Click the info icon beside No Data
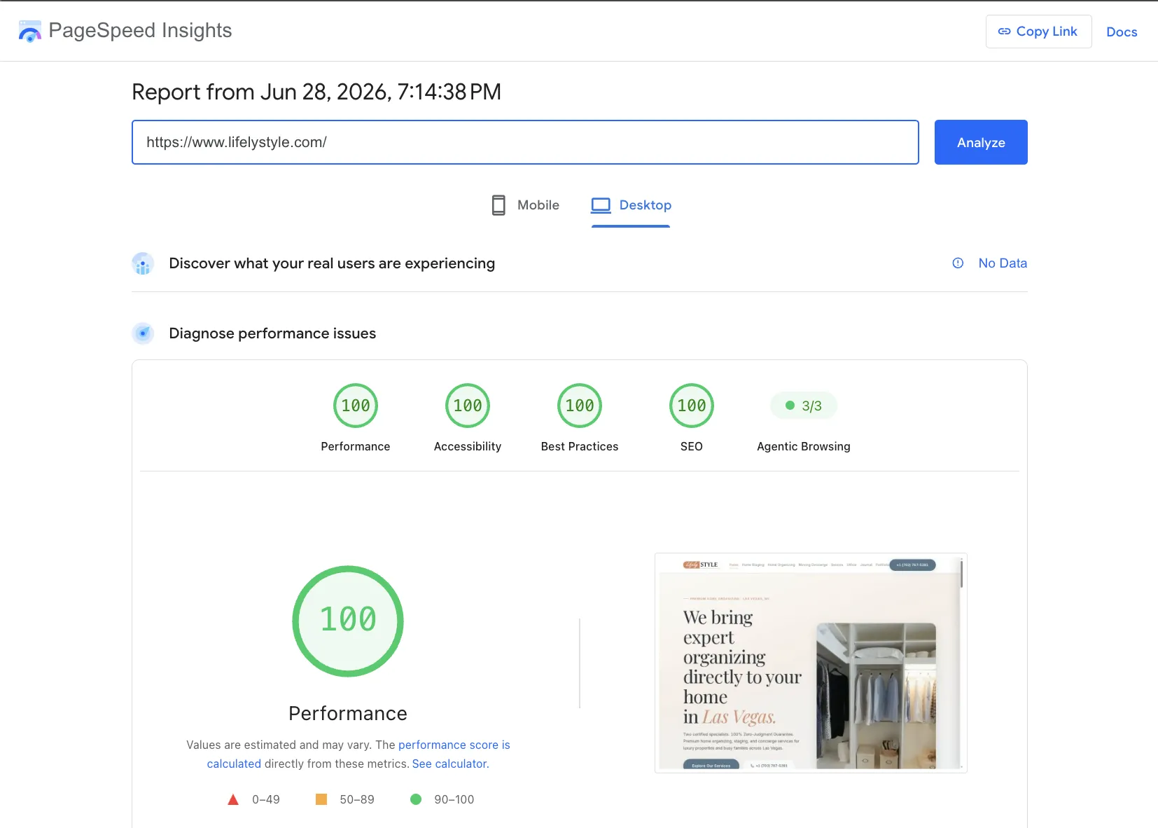1158x828 pixels. pyautogui.click(x=958, y=263)
